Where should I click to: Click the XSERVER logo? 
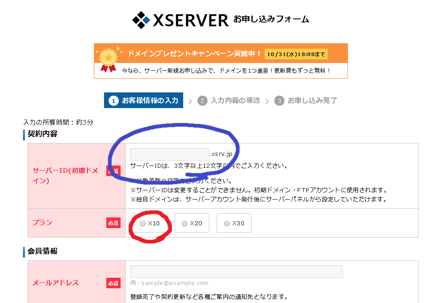coord(180,20)
